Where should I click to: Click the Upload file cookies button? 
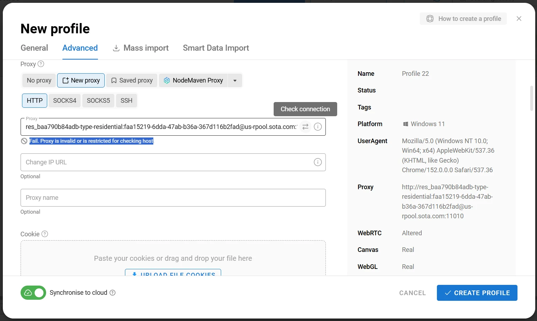pyautogui.click(x=173, y=272)
